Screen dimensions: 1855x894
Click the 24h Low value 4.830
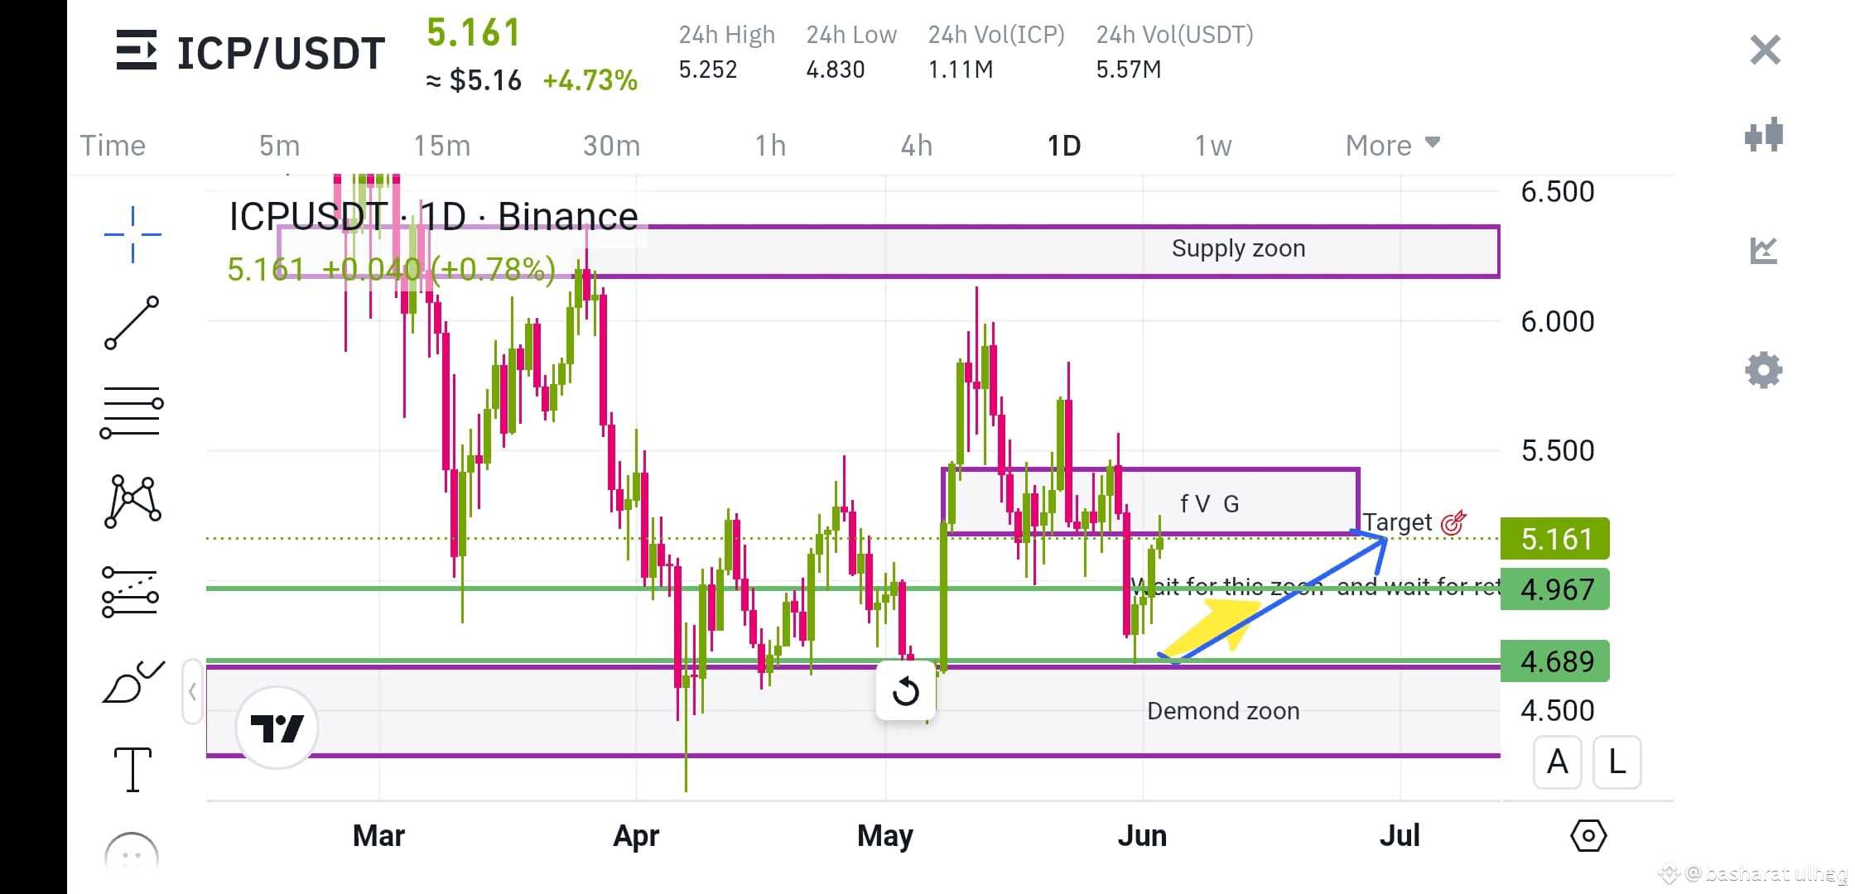[x=836, y=70]
